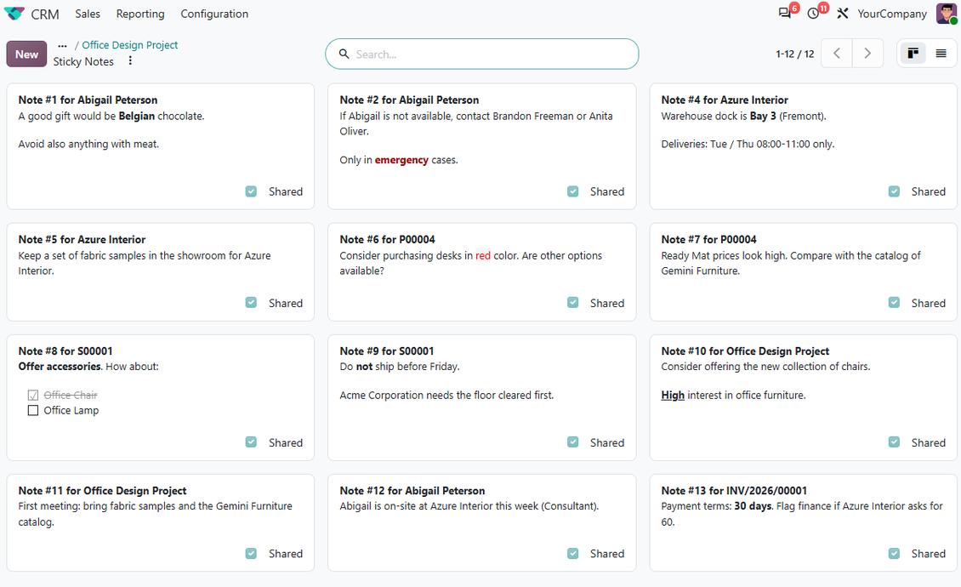Viewport: 961px width, 587px height.
Task: Click bold 'Belgian' in Note #1
Action: pyautogui.click(x=137, y=116)
